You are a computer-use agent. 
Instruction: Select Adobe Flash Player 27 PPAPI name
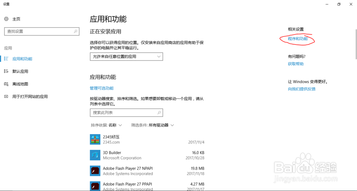click(x=127, y=184)
